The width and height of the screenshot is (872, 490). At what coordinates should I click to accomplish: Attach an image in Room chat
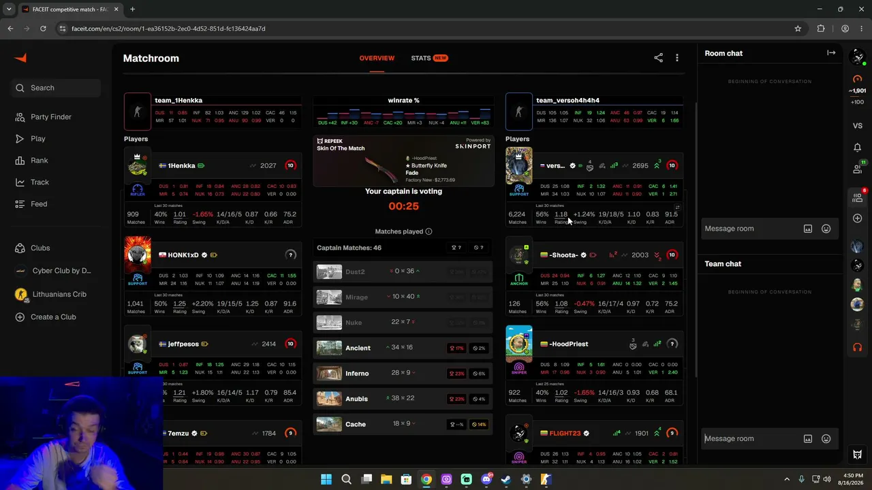coord(808,229)
